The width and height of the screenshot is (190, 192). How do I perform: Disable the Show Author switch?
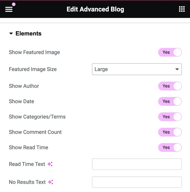(170, 86)
